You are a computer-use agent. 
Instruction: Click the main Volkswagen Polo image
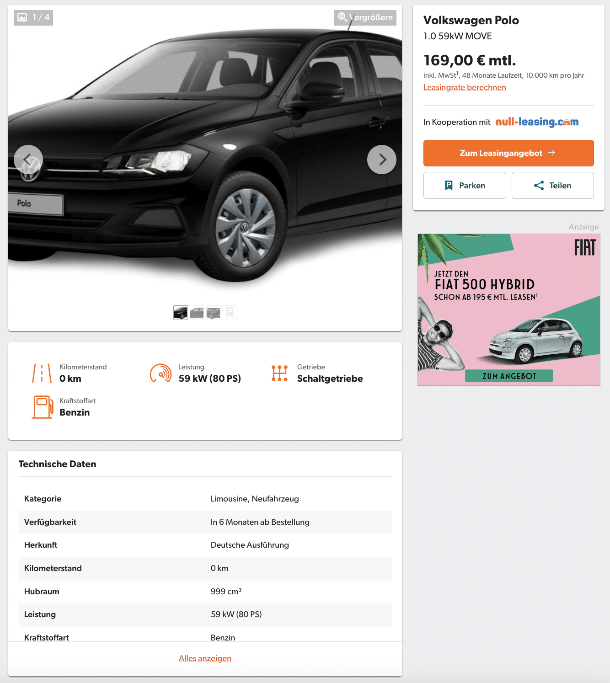click(x=205, y=155)
